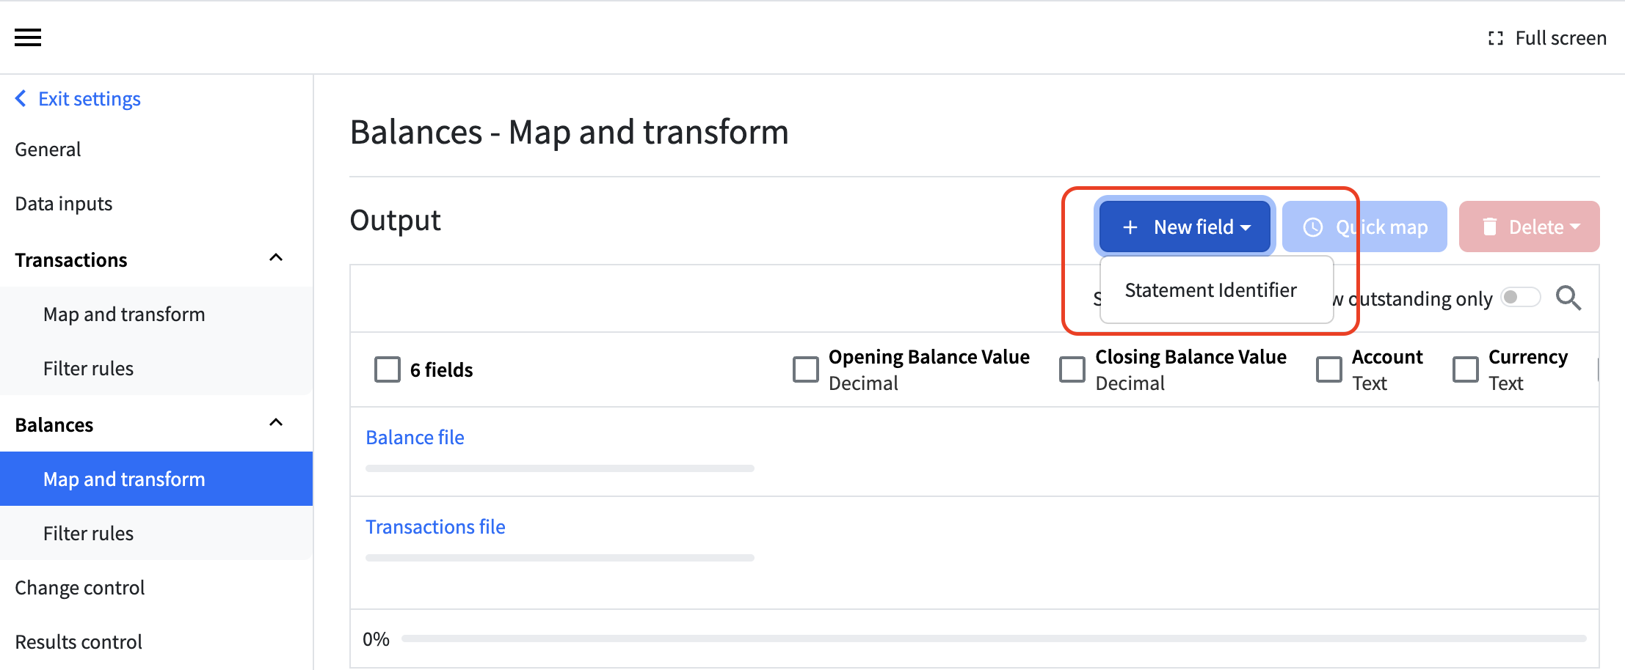
Task: Check the Closing Balance Value checkbox
Action: (x=1072, y=369)
